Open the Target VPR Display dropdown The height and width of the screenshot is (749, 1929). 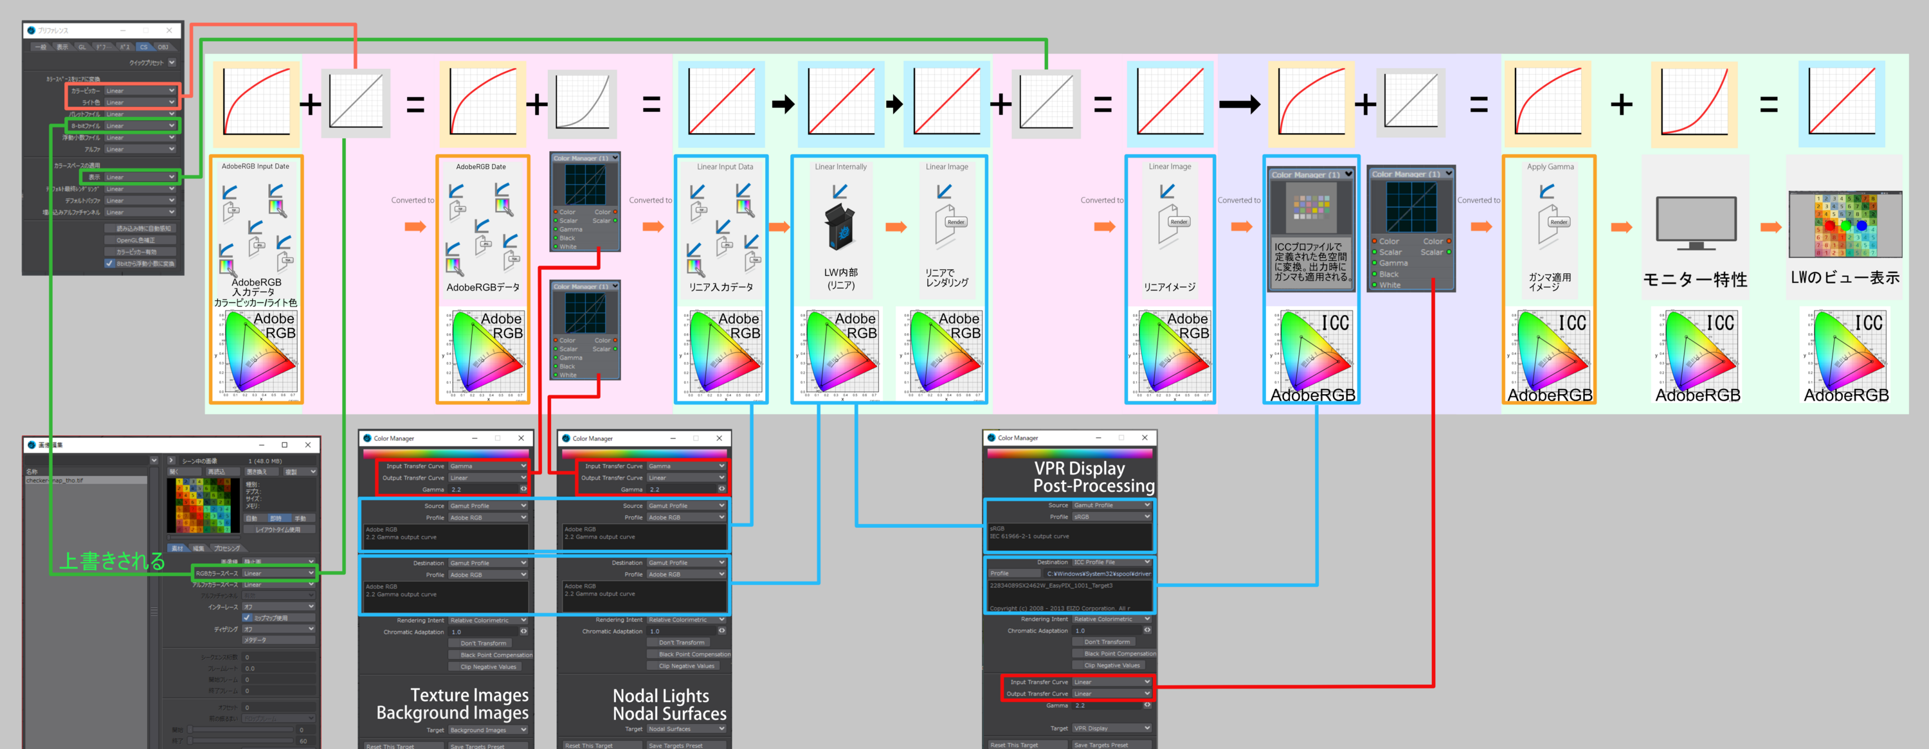coord(1111,728)
